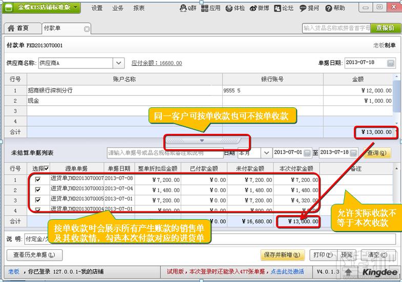This screenshot has height=282, width=402.
Task: Close the 付款单 tab with its x icon
Action: 87,29
